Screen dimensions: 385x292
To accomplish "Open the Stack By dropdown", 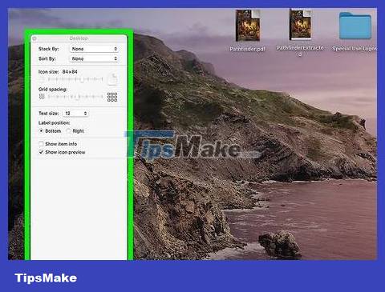I will pos(94,49).
